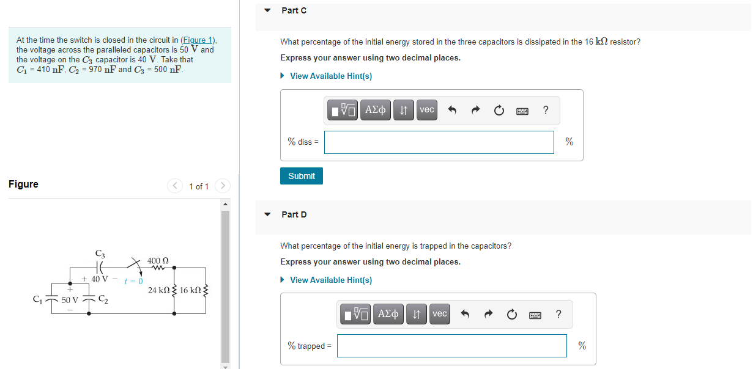Click the 'Part C' heading text
This screenshot has height=369, width=753.
pos(294,10)
